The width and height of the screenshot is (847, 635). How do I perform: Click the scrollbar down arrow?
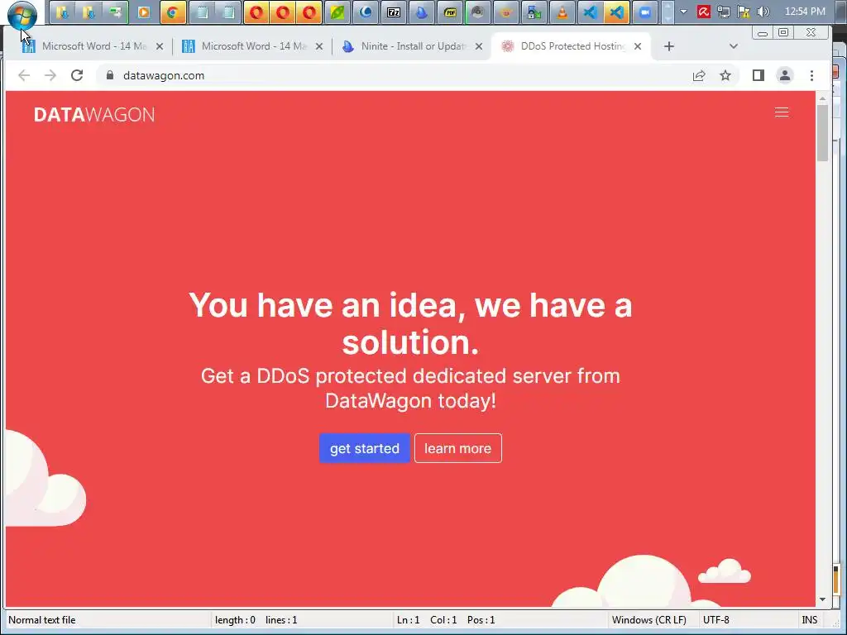pyautogui.click(x=823, y=599)
